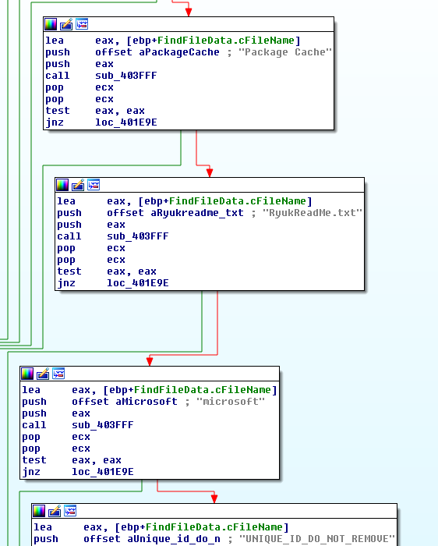Click the "RyukReadMe.txt" string comment

point(312,213)
